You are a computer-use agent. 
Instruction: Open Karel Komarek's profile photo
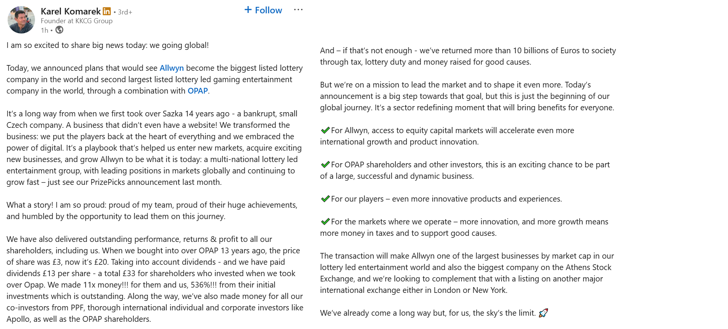pyautogui.click(x=21, y=20)
